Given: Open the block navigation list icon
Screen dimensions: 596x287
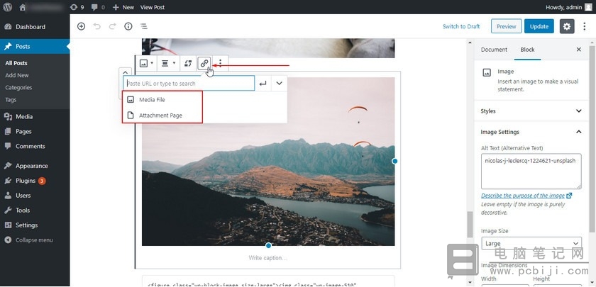Looking at the screenshot, I should point(144,26).
